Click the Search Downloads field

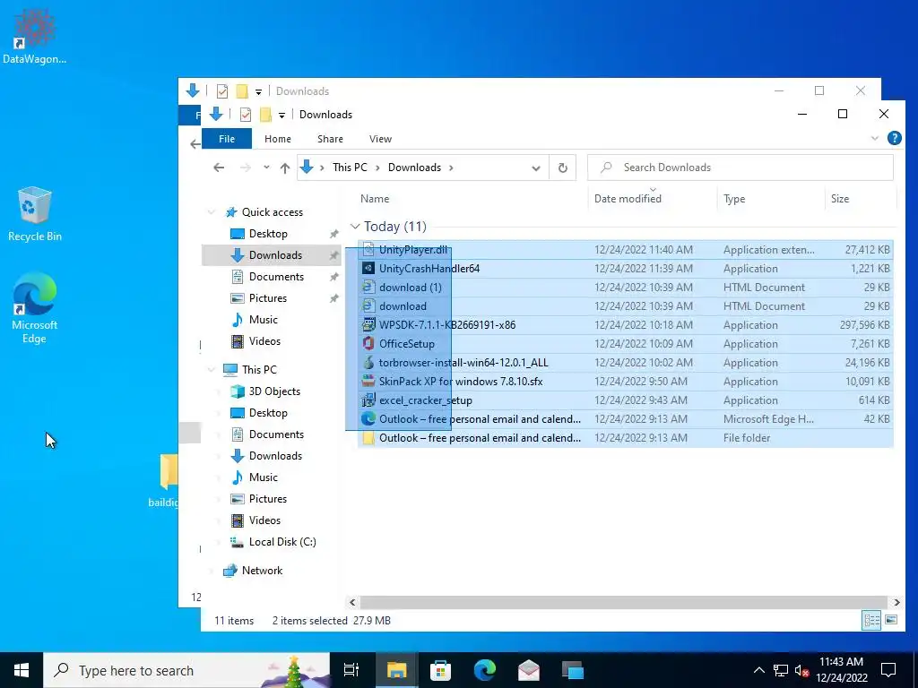pos(740,168)
